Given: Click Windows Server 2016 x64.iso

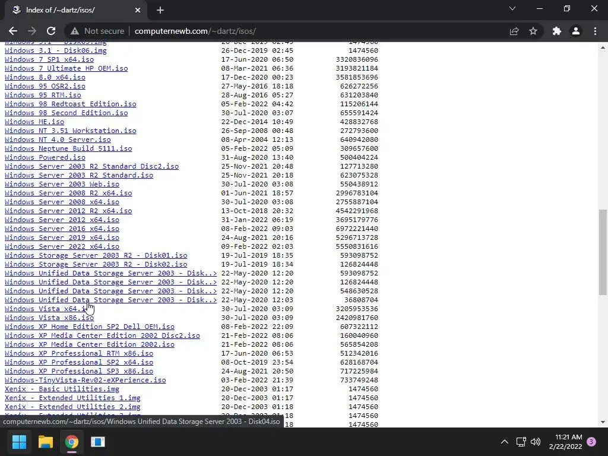Looking at the screenshot, I should tap(62, 229).
